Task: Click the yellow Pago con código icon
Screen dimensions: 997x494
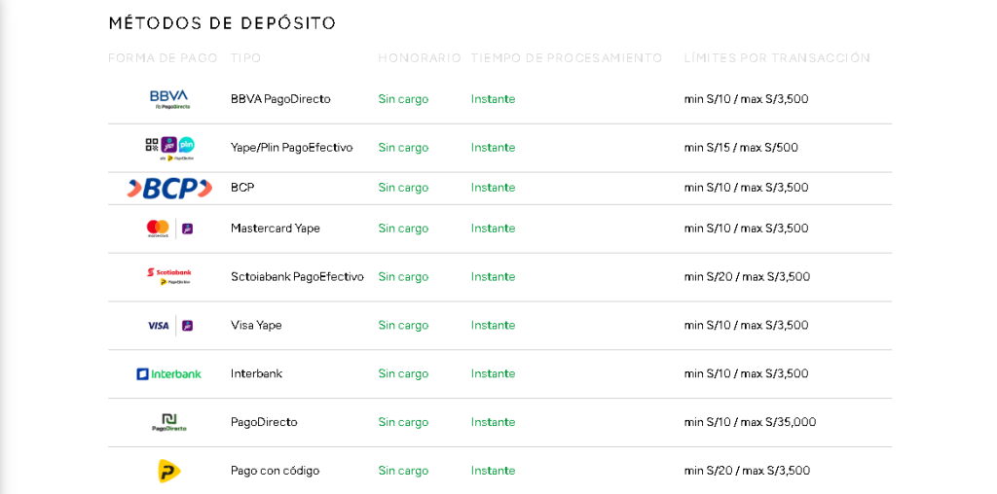Action: [x=169, y=471]
